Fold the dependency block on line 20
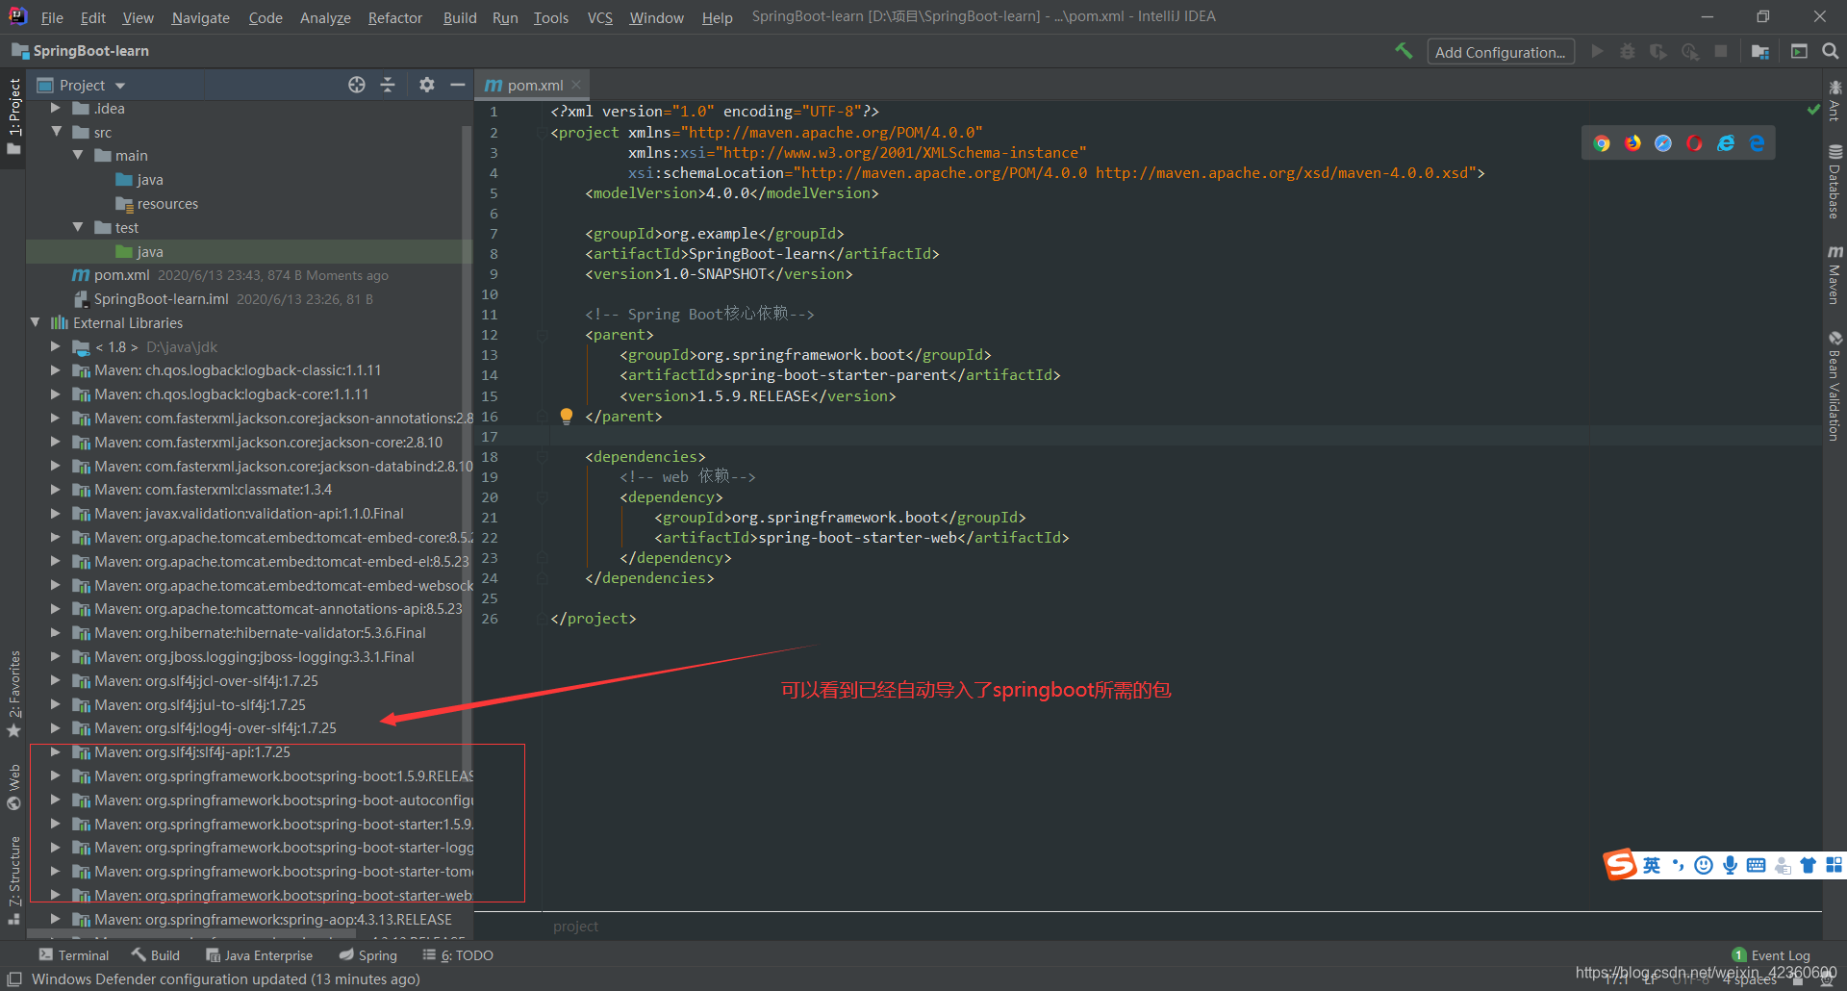 543,497
